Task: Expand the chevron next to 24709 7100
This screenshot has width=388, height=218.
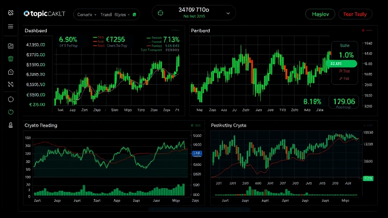Action: pyautogui.click(x=228, y=13)
